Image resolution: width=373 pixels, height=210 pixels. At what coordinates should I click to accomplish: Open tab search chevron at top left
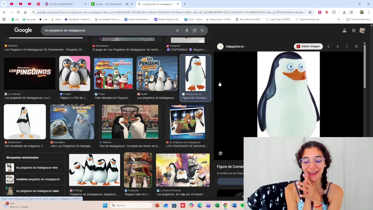[x=4, y=4]
